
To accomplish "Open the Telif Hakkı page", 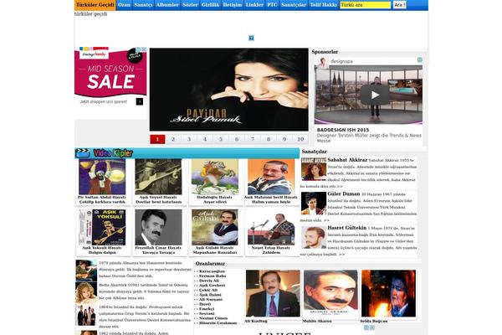I will pos(323,5).
